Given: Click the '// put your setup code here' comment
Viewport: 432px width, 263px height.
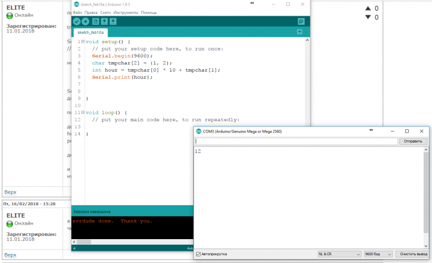Looking at the screenshot, I should click(158, 49).
